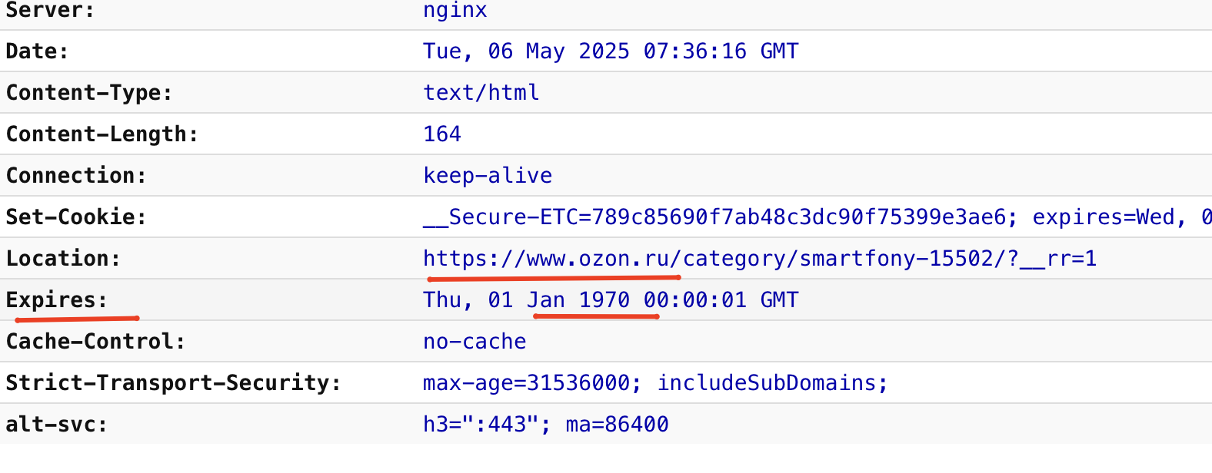Select the Set-Cookie header label

point(76,217)
